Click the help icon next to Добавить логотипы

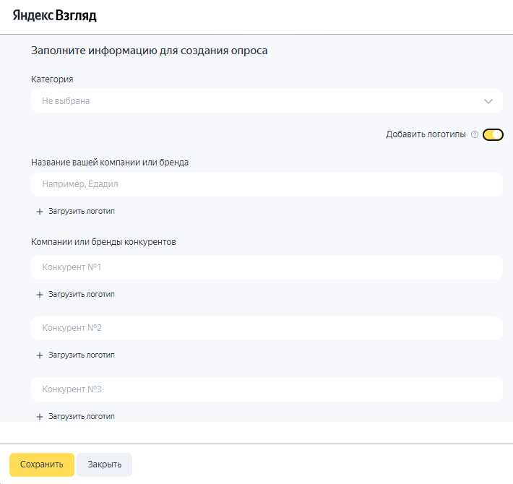475,135
